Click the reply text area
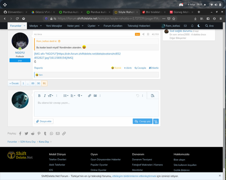The width and height of the screenshot is (226, 180). tap(96, 108)
